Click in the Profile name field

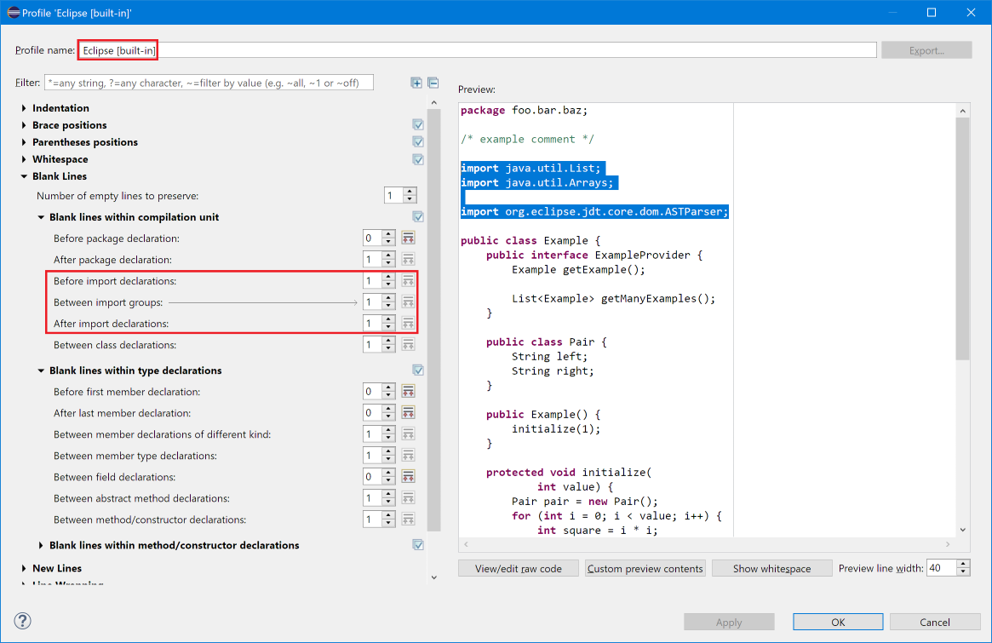click(478, 50)
